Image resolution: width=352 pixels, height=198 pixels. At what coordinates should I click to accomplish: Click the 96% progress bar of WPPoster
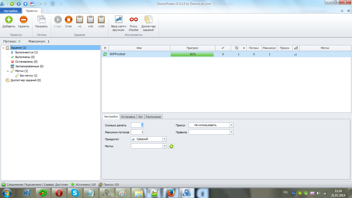[x=192, y=54]
